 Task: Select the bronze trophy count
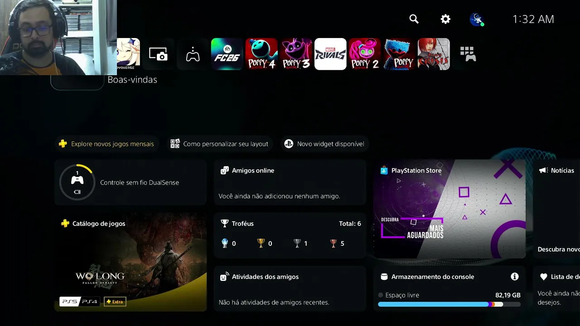click(x=337, y=244)
